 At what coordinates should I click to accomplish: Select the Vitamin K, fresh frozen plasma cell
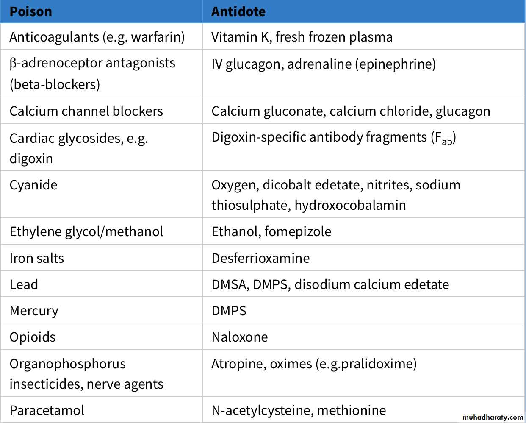coord(302,37)
